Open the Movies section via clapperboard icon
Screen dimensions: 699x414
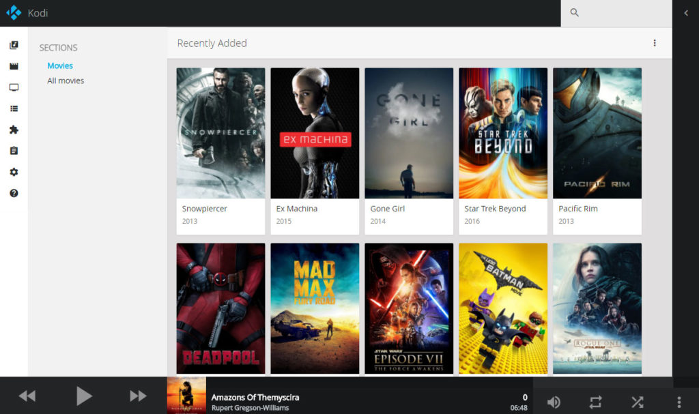(x=13, y=65)
